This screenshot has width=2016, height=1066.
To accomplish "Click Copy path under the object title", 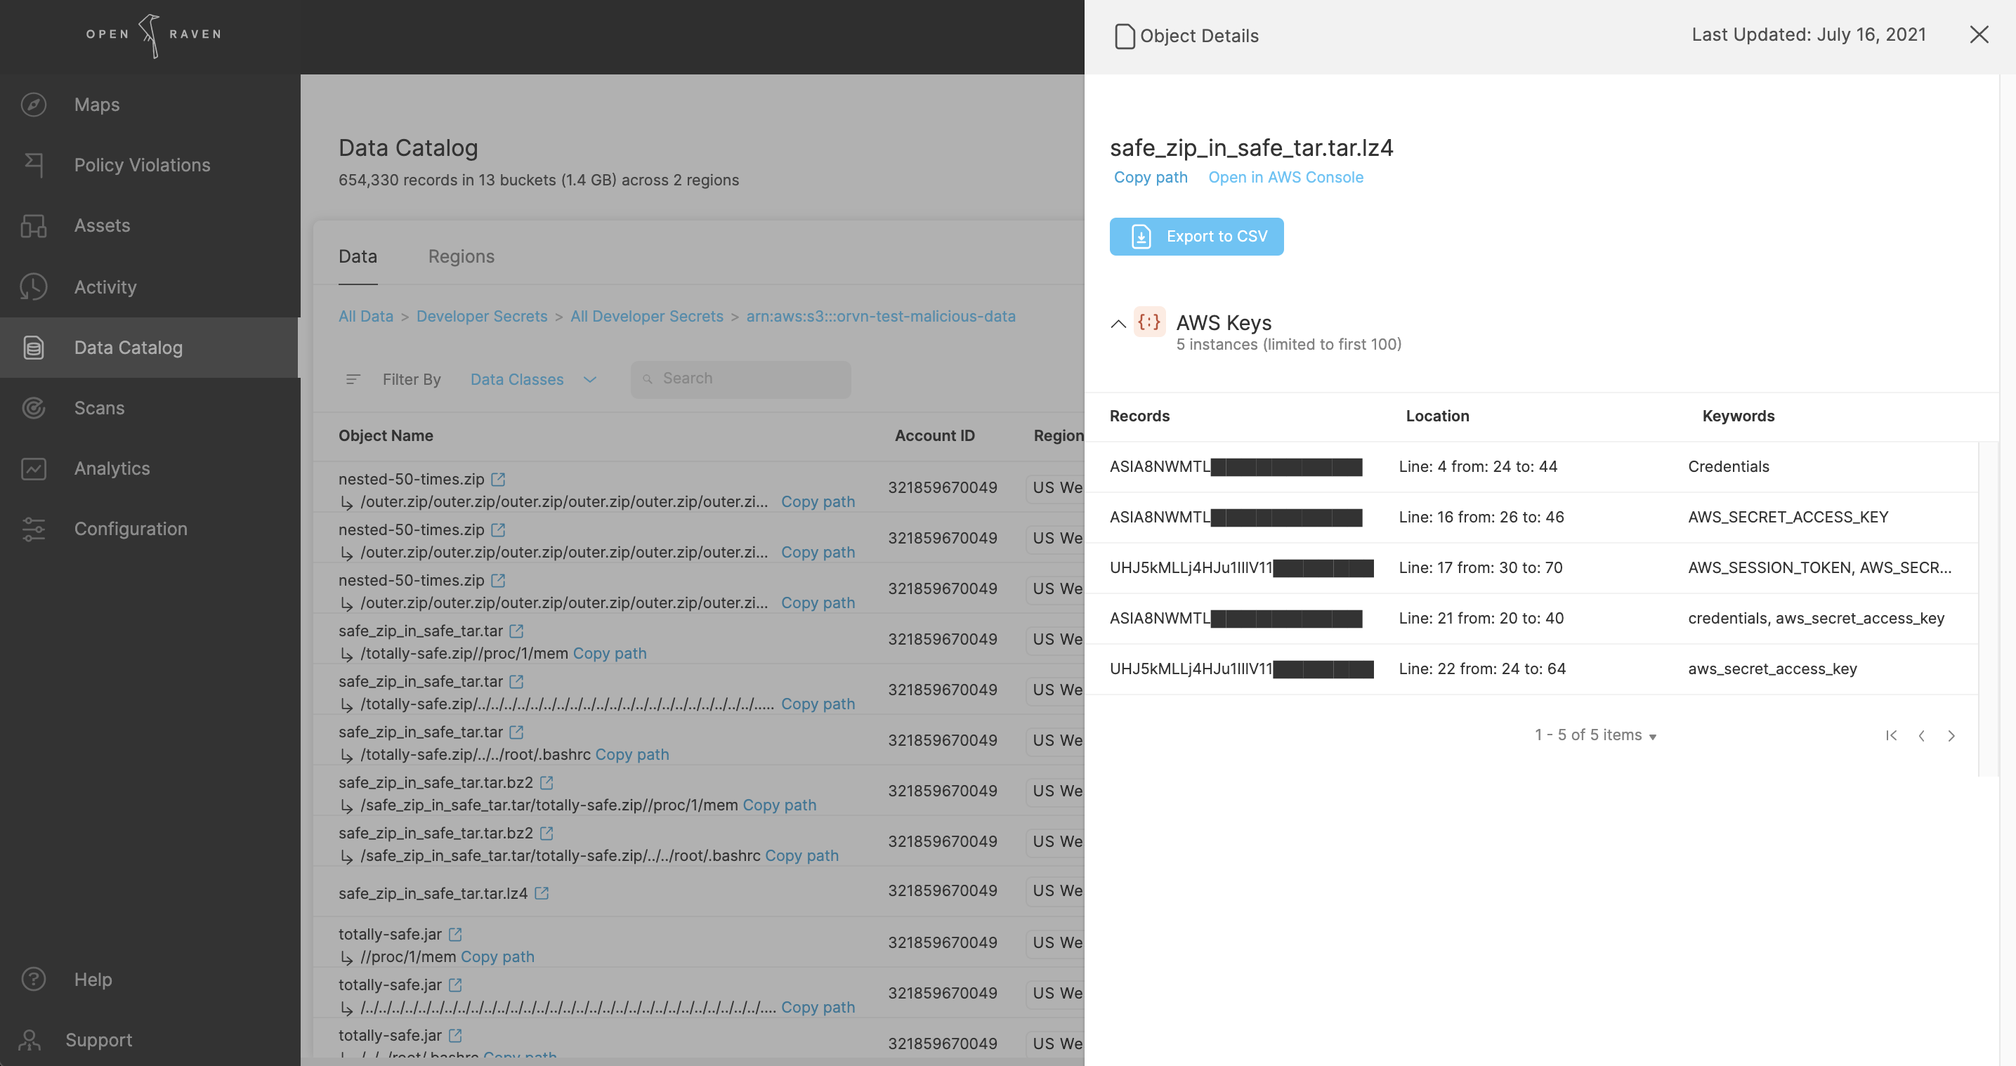I will [1151, 177].
